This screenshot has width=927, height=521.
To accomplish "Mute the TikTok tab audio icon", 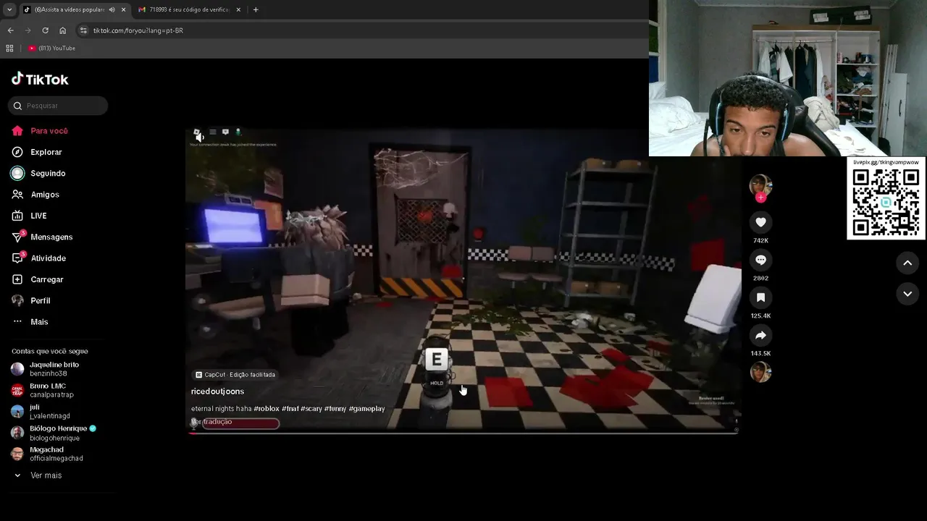I will point(112,9).
